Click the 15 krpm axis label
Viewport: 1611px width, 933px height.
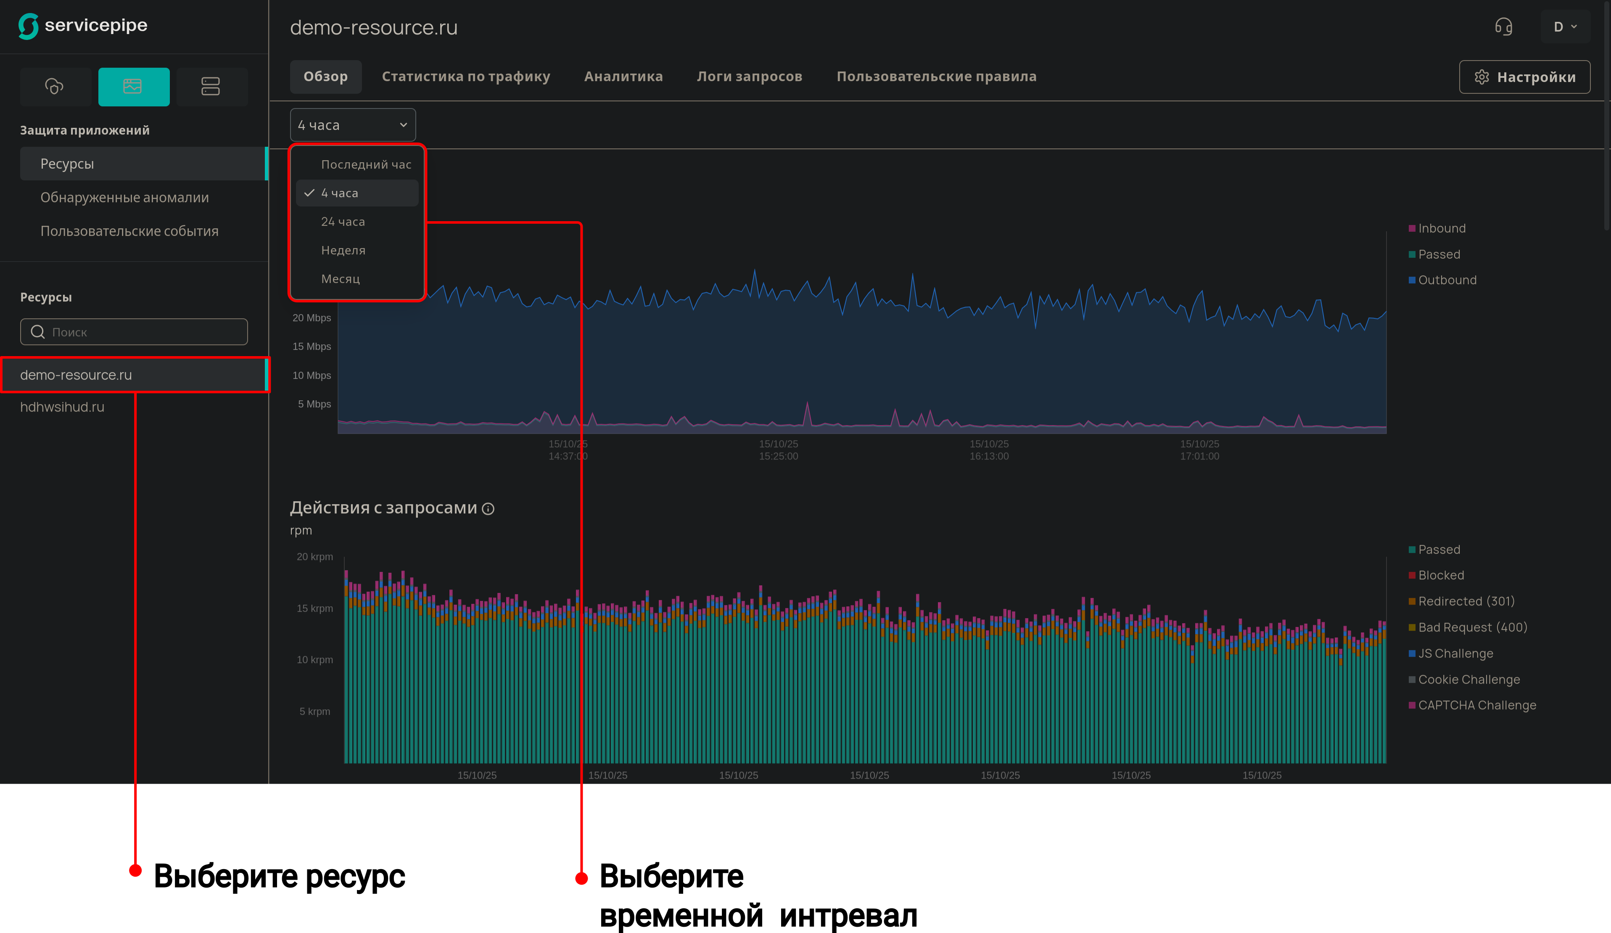[x=314, y=608]
